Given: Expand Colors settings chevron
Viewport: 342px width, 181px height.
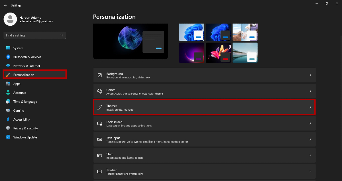Looking at the screenshot, I should click(x=310, y=91).
